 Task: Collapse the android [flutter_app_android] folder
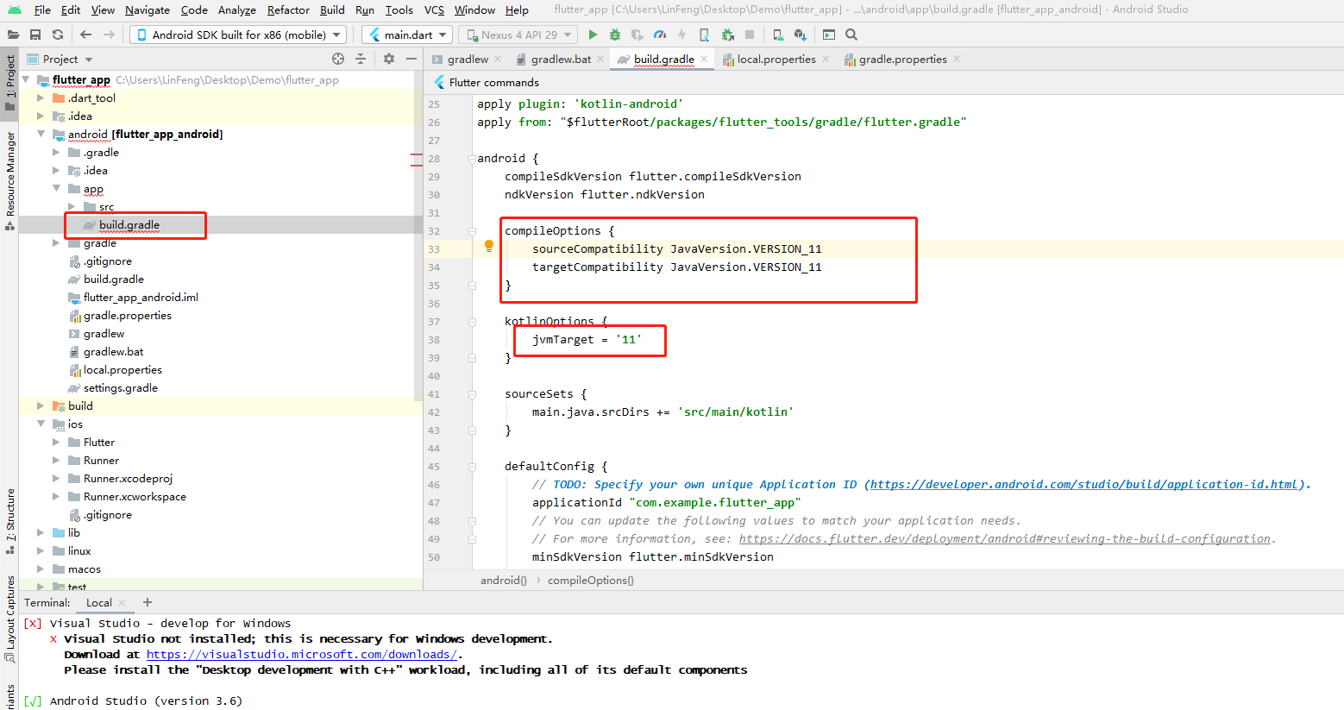(41, 134)
